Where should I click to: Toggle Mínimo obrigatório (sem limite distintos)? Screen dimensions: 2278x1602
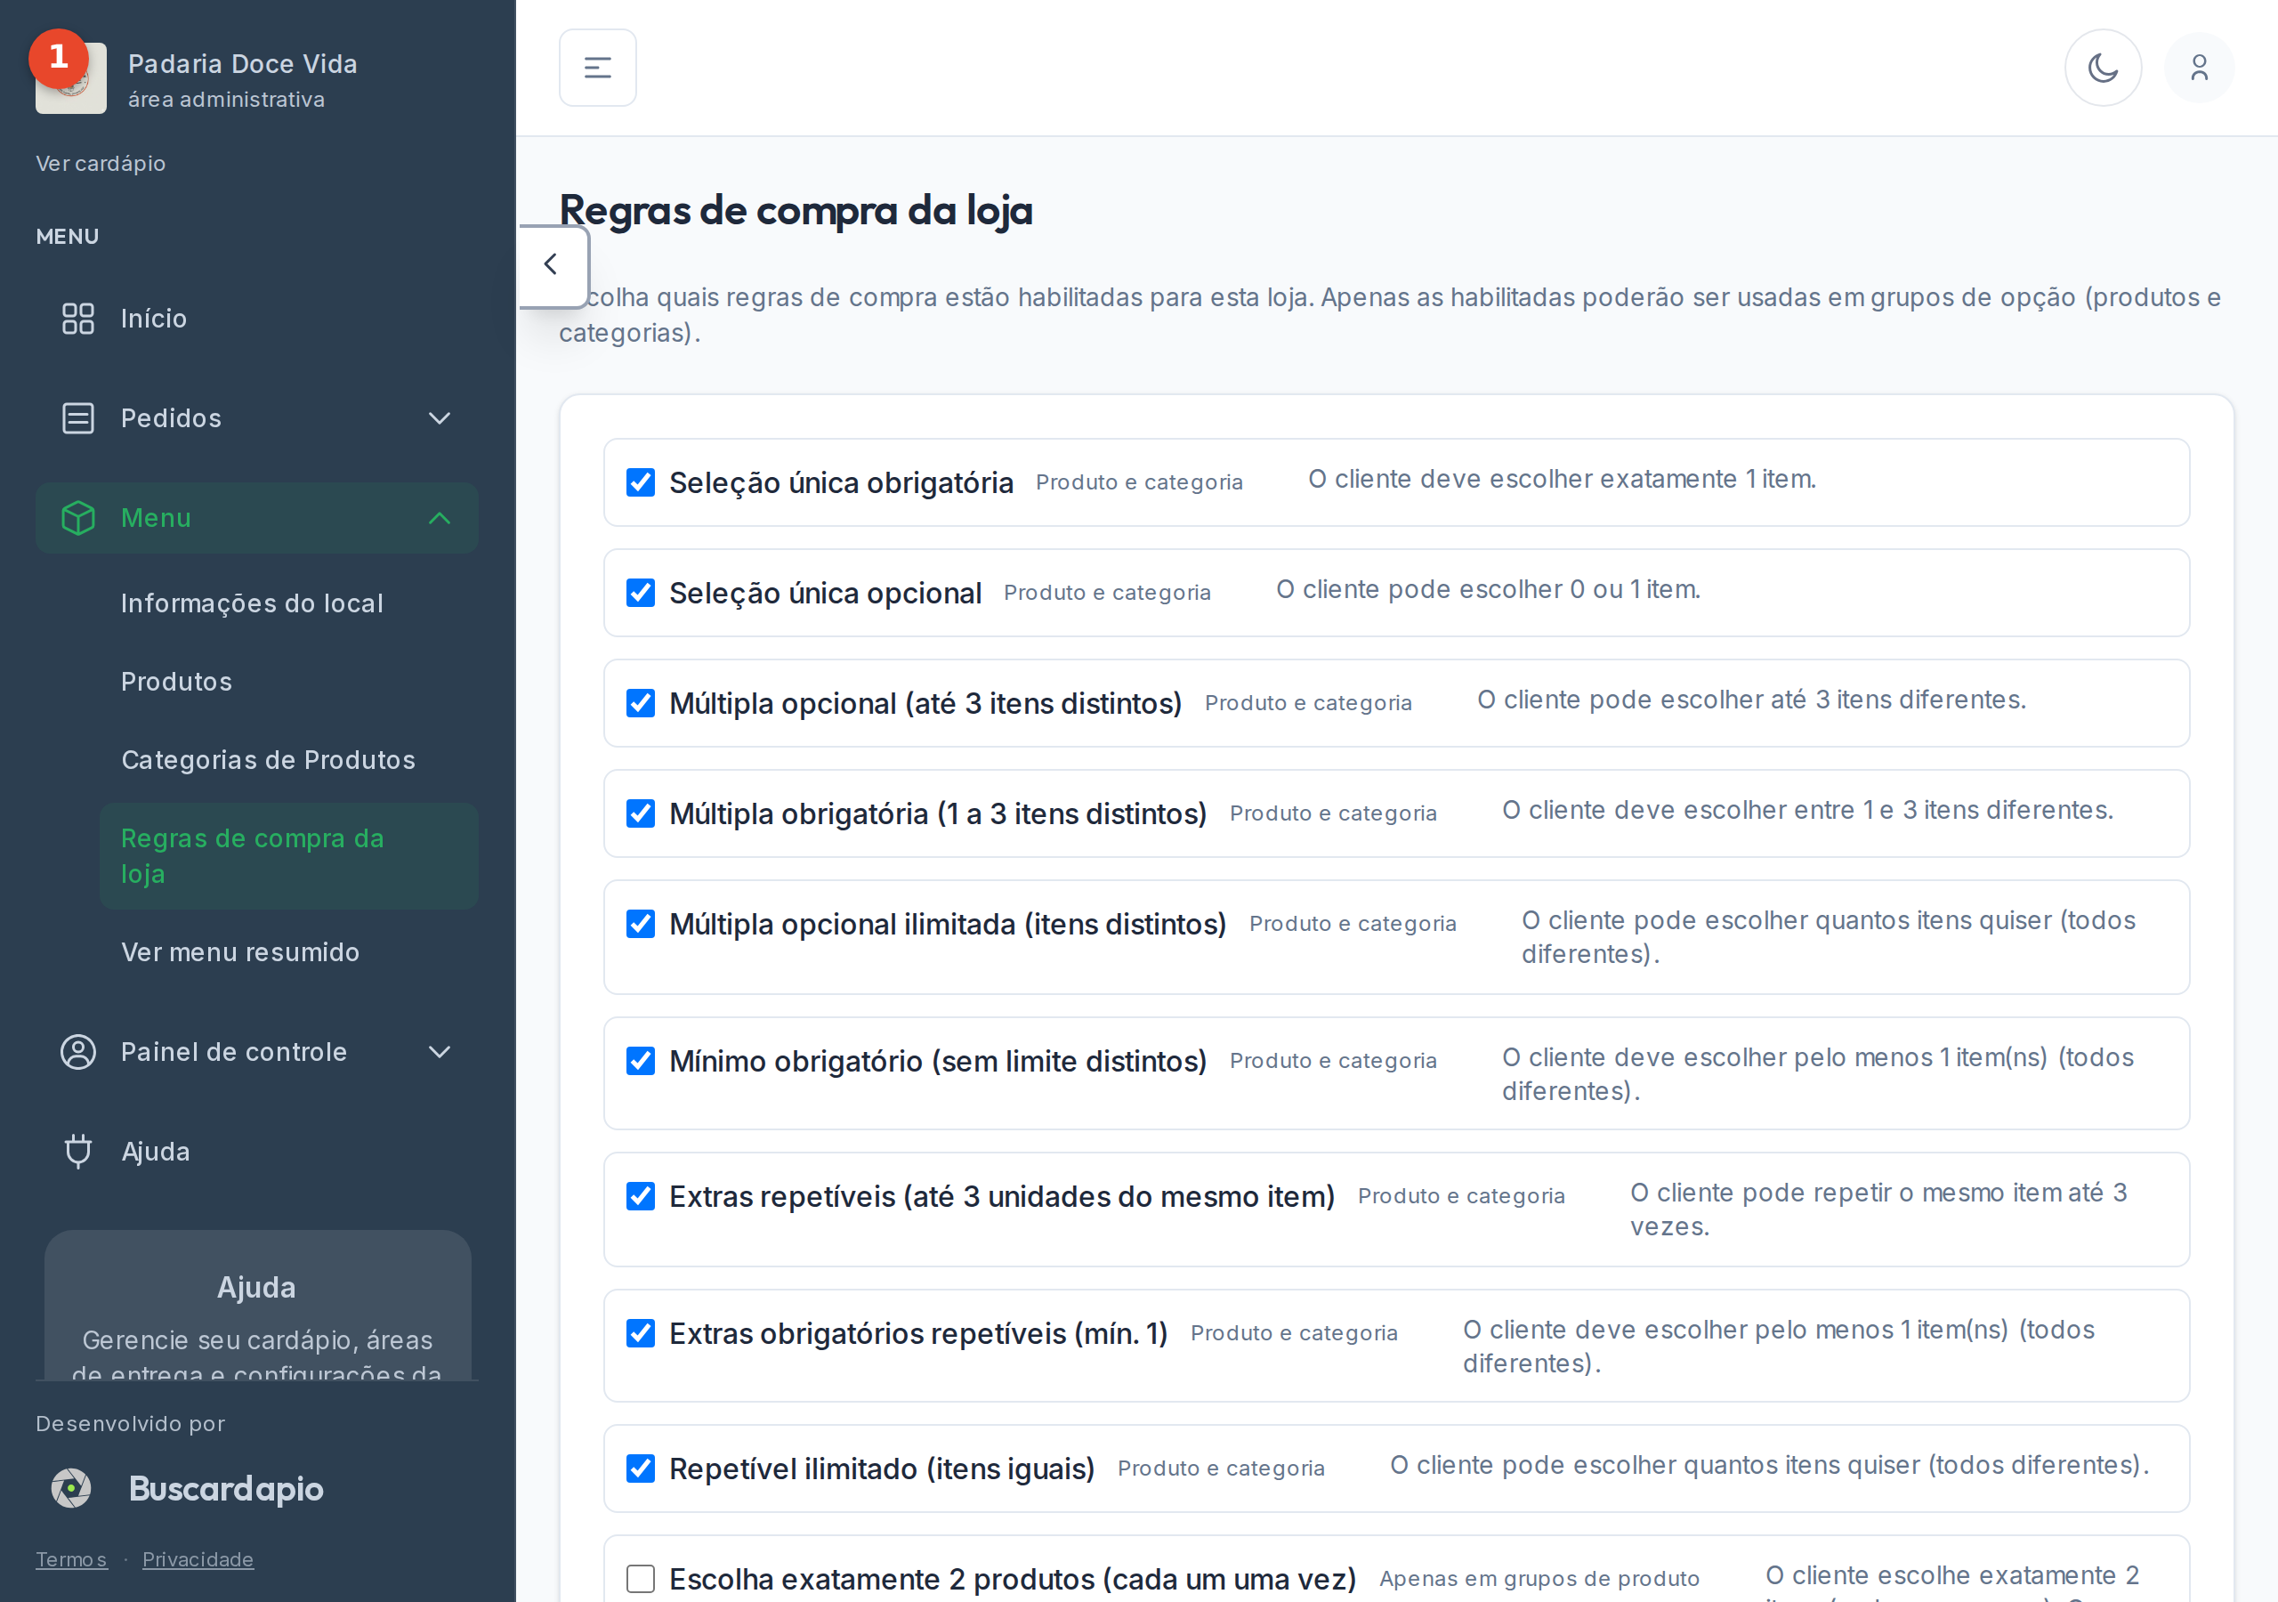(x=641, y=1061)
